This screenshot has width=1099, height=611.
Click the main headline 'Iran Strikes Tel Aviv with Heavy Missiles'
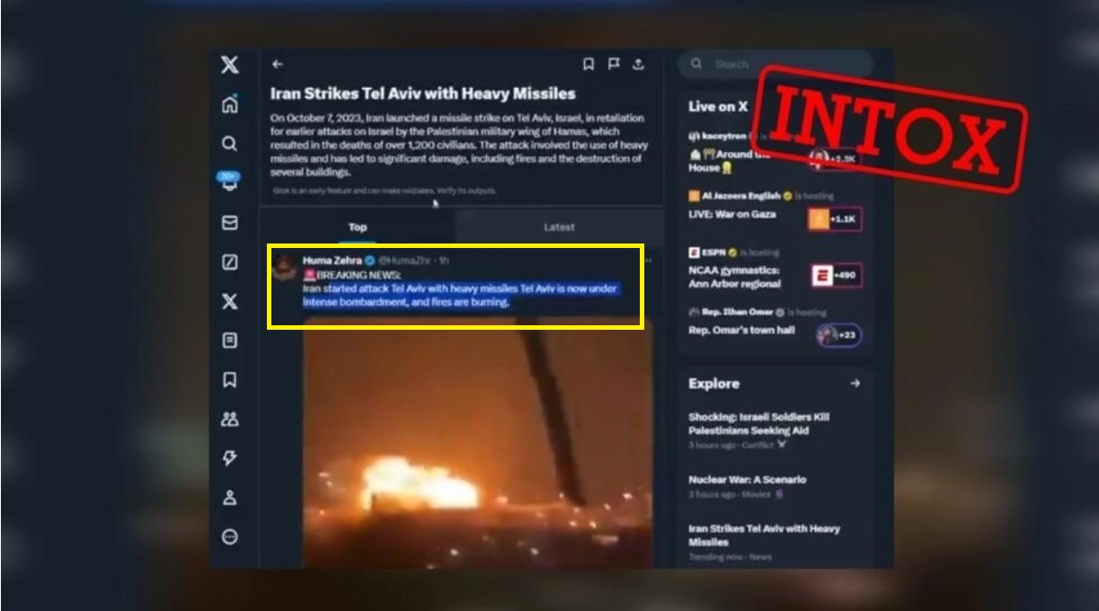[x=423, y=93]
